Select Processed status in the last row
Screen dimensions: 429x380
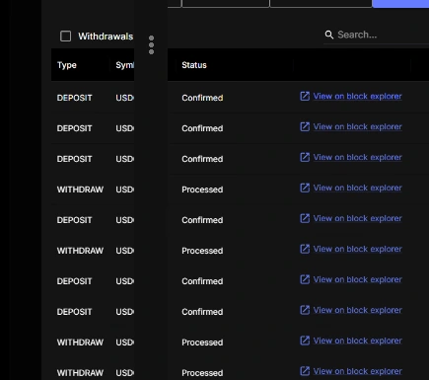tap(202, 373)
